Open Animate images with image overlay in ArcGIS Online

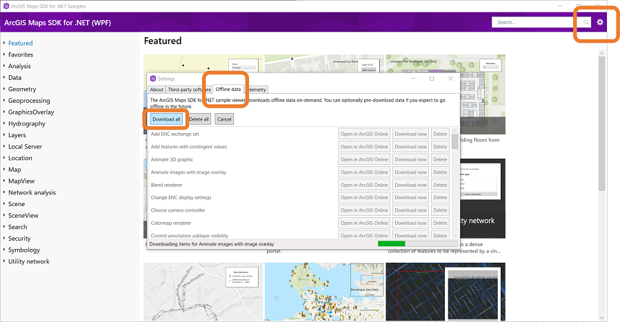click(364, 172)
